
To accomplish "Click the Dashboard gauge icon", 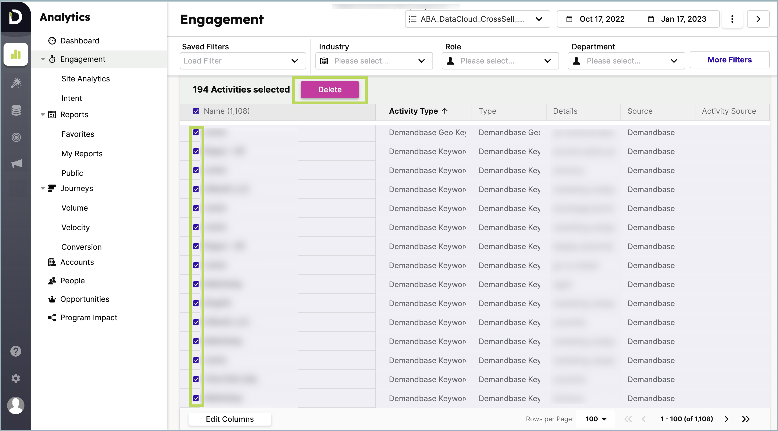I will coord(52,41).
